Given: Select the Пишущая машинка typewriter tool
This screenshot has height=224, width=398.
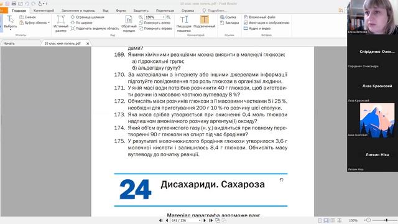Looking at the screenshot, I should click(x=184, y=24).
